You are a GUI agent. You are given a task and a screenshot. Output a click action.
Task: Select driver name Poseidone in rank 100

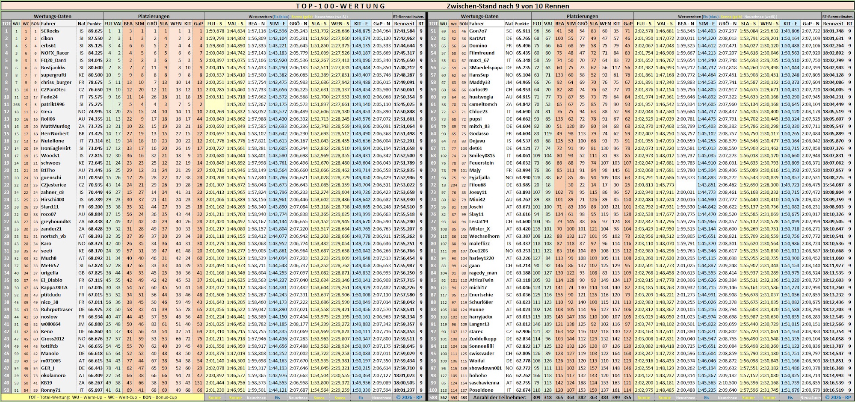481,390
